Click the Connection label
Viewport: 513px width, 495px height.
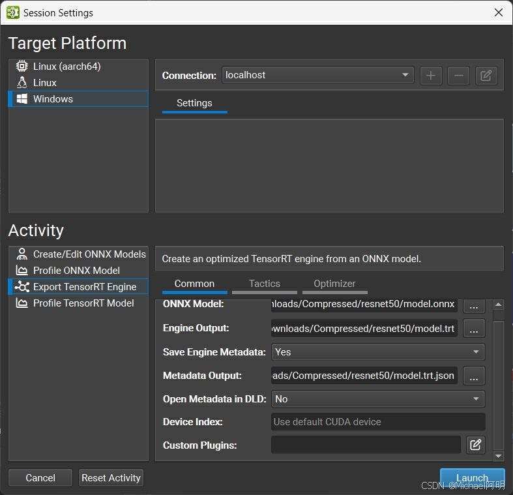[189, 76]
